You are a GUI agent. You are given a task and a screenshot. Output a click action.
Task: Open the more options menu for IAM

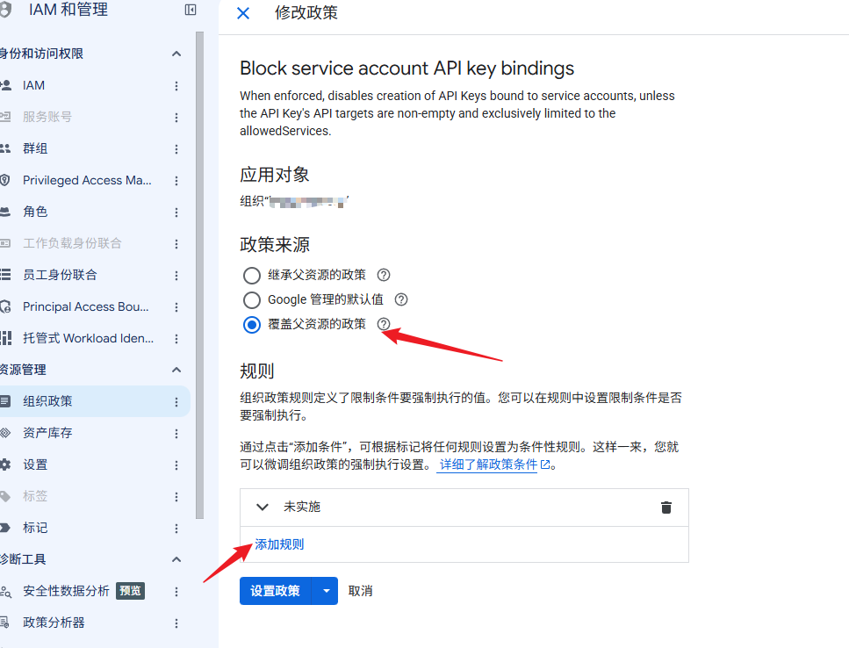(x=176, y=85)
